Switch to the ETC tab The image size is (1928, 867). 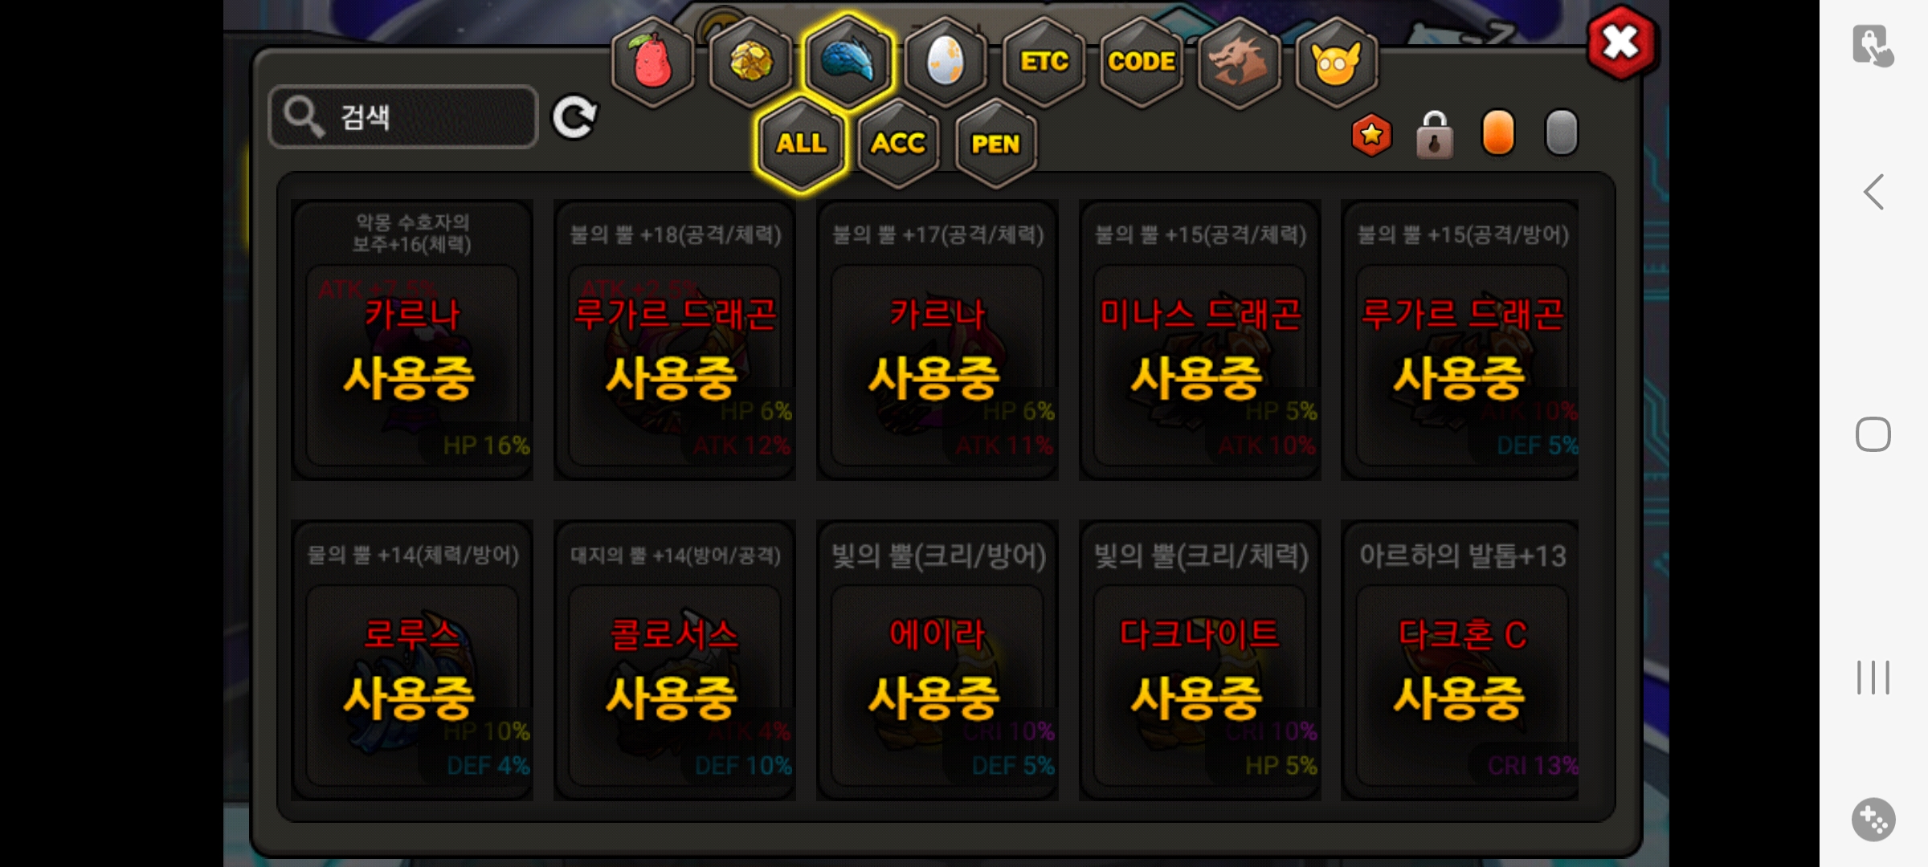click(x=1044, y=61)
